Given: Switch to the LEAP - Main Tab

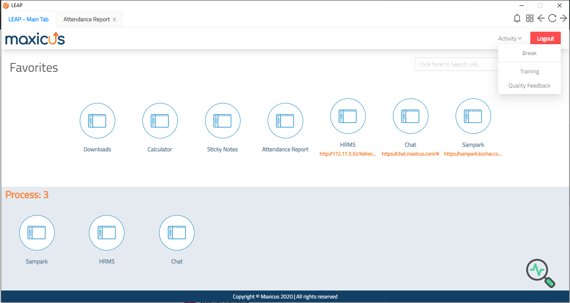Looking at the screenshot, I should [28, 19].
